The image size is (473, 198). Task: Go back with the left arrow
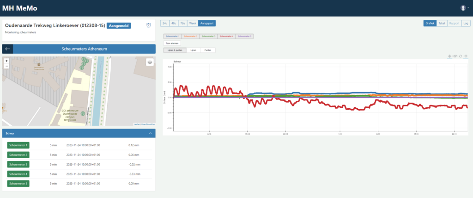pos(7,49)
